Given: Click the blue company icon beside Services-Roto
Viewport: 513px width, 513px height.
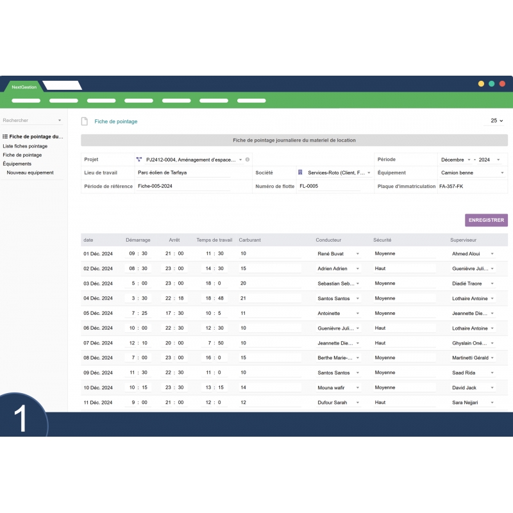Looking at the screenshot, I should pyautogui.click(x=299, y=172).
